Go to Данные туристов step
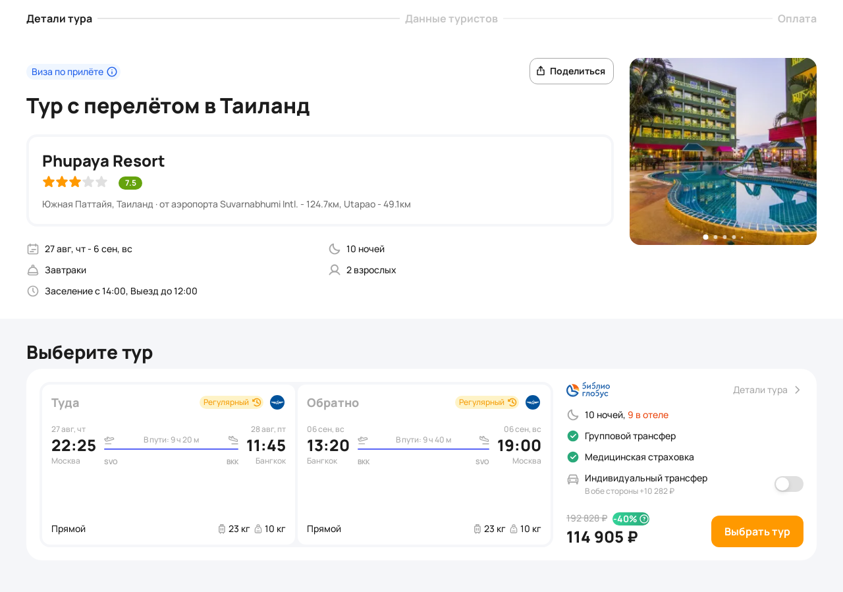The width and height of the screenshot is (843, 592). pyautogui.click(x=451, y=18)
